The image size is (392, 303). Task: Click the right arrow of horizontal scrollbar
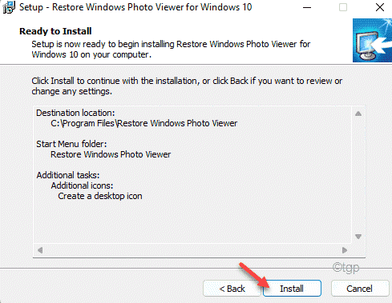point(345,250)
